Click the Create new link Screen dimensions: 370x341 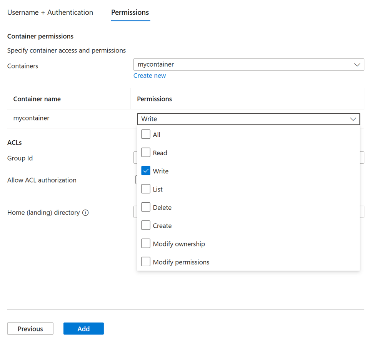tap(150, 76)
